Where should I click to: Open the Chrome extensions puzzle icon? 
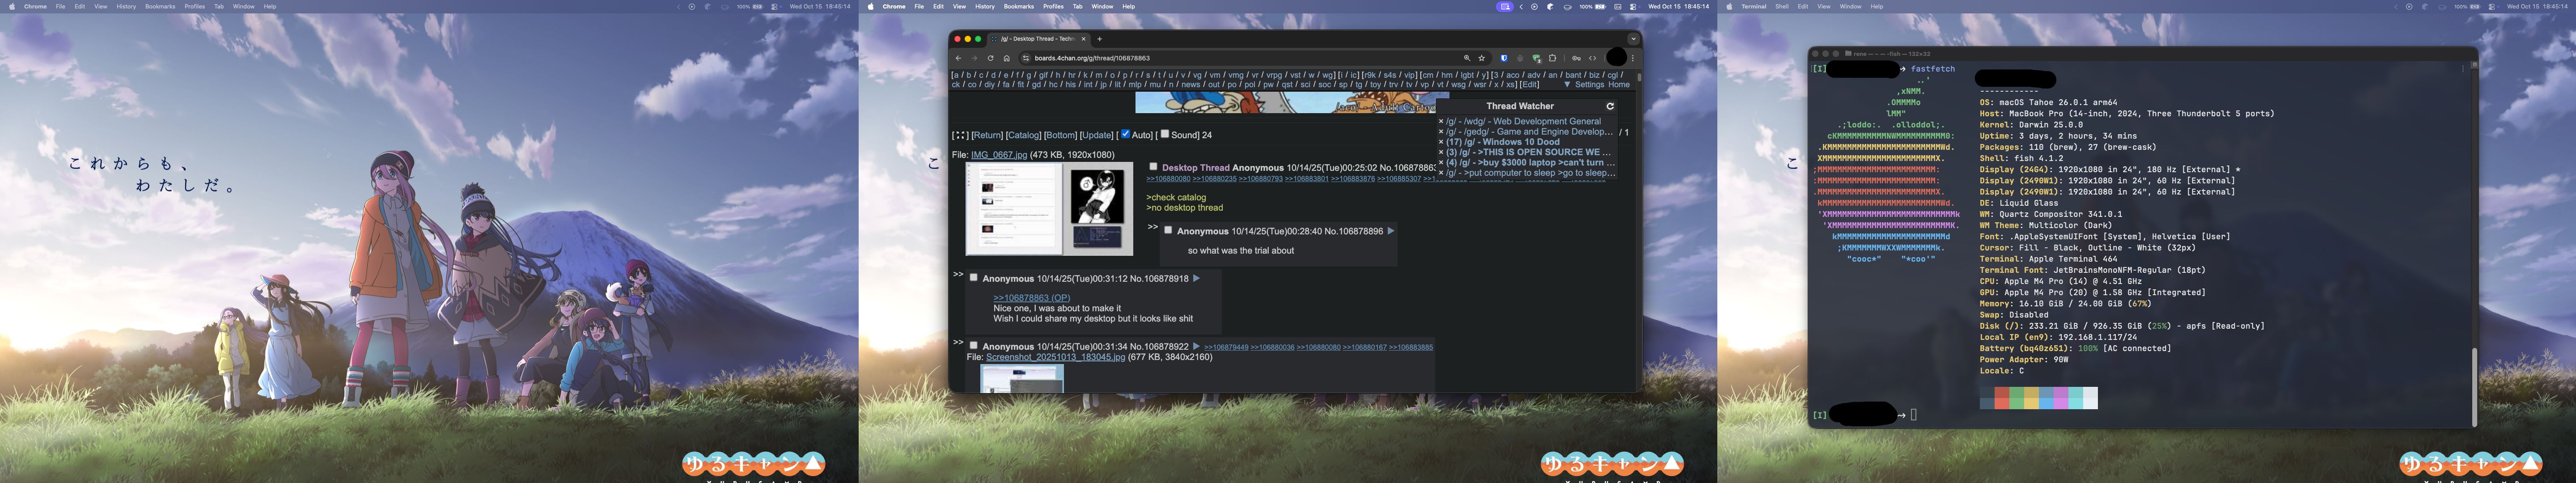[x=1553, y=58]
